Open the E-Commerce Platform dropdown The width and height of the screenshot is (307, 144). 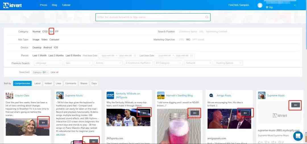[138, 63]
